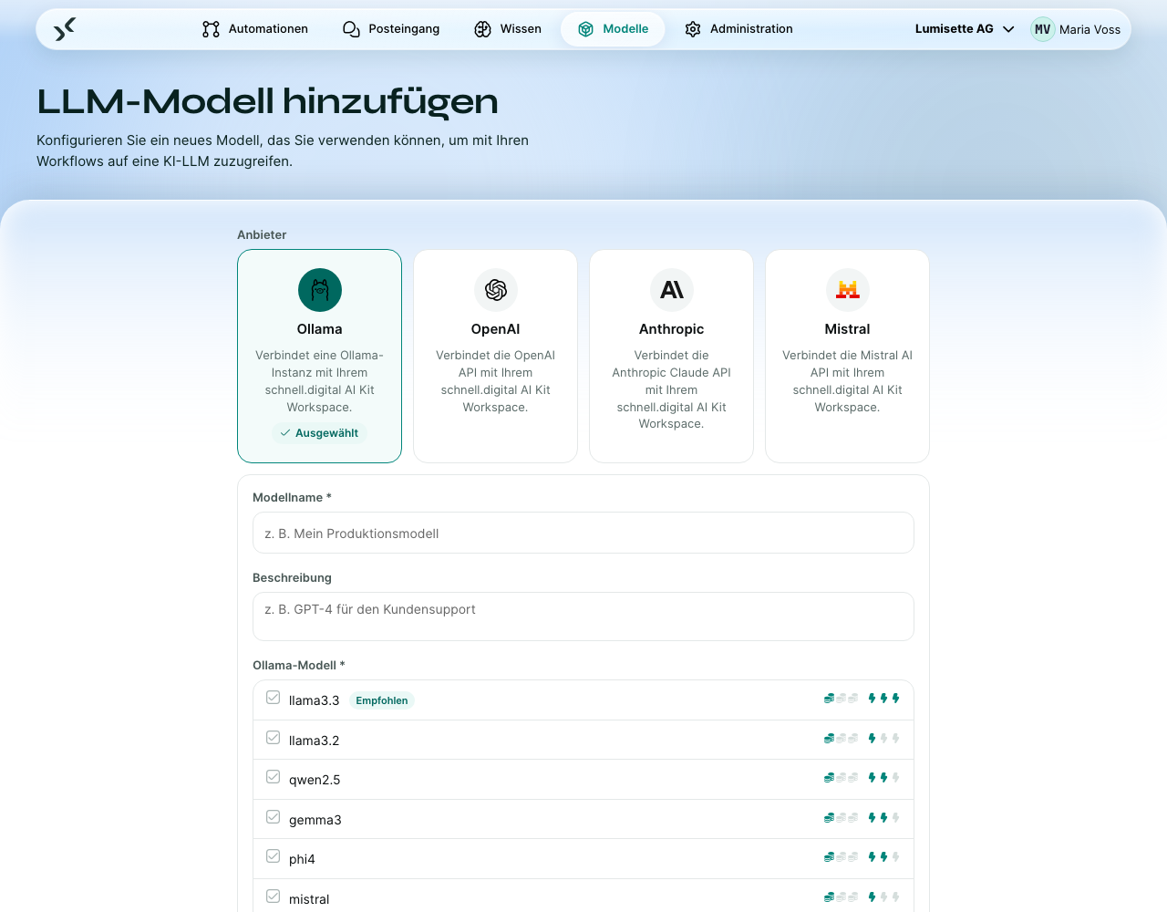This screenshot has width=1167, height=912.
Task: Click cost coins icon for qwen2.5
Action: click(x=841, y=778)
